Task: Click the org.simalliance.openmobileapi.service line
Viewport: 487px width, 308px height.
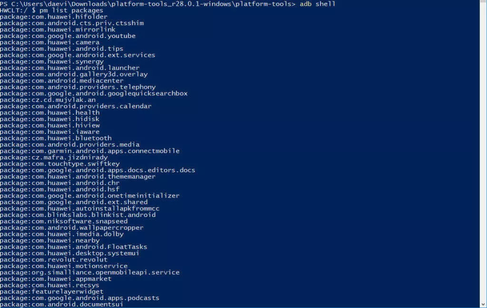Action: click(x=90, y=272)
